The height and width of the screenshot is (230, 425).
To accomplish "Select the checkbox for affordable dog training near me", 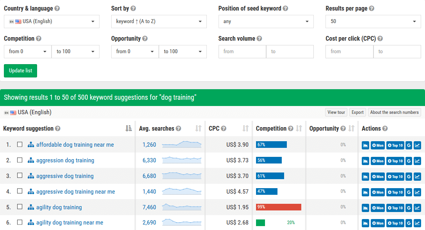I will point(20,144).
